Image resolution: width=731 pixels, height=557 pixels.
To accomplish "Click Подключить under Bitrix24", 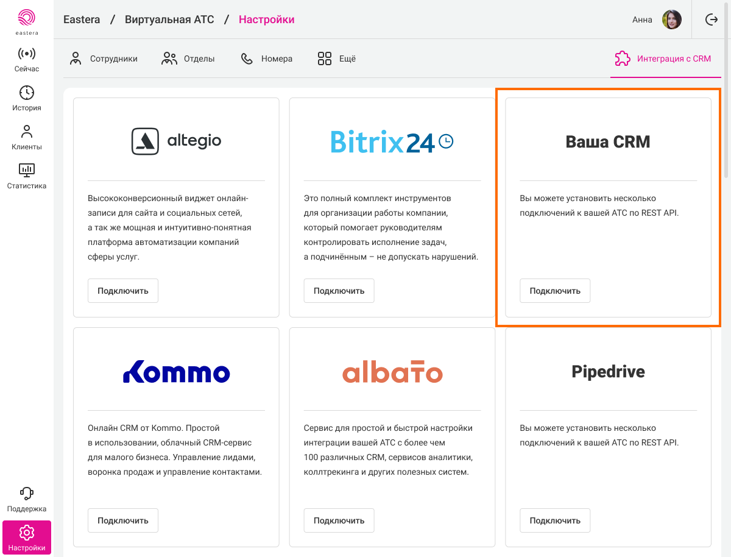I will [x=339, y=291].
